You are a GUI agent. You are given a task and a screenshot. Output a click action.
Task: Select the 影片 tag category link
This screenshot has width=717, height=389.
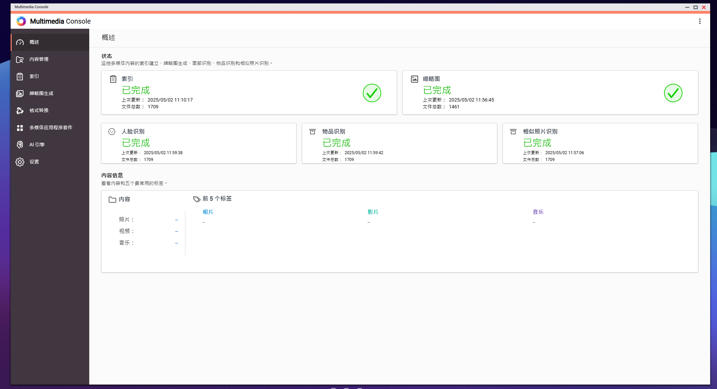[373, 212]
